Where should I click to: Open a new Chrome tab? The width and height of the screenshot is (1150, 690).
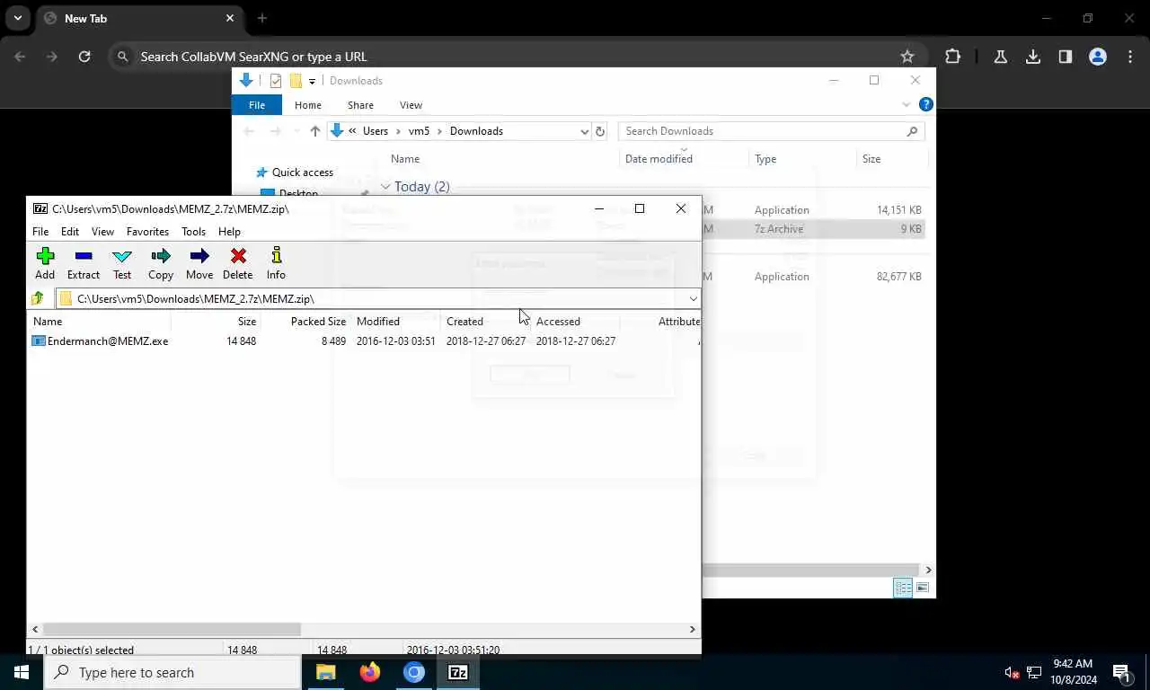coord(261,18)
